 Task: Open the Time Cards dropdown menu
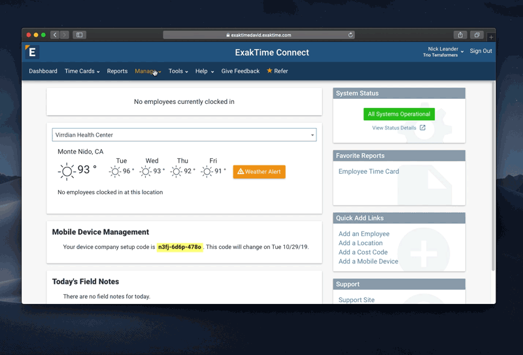82,71
